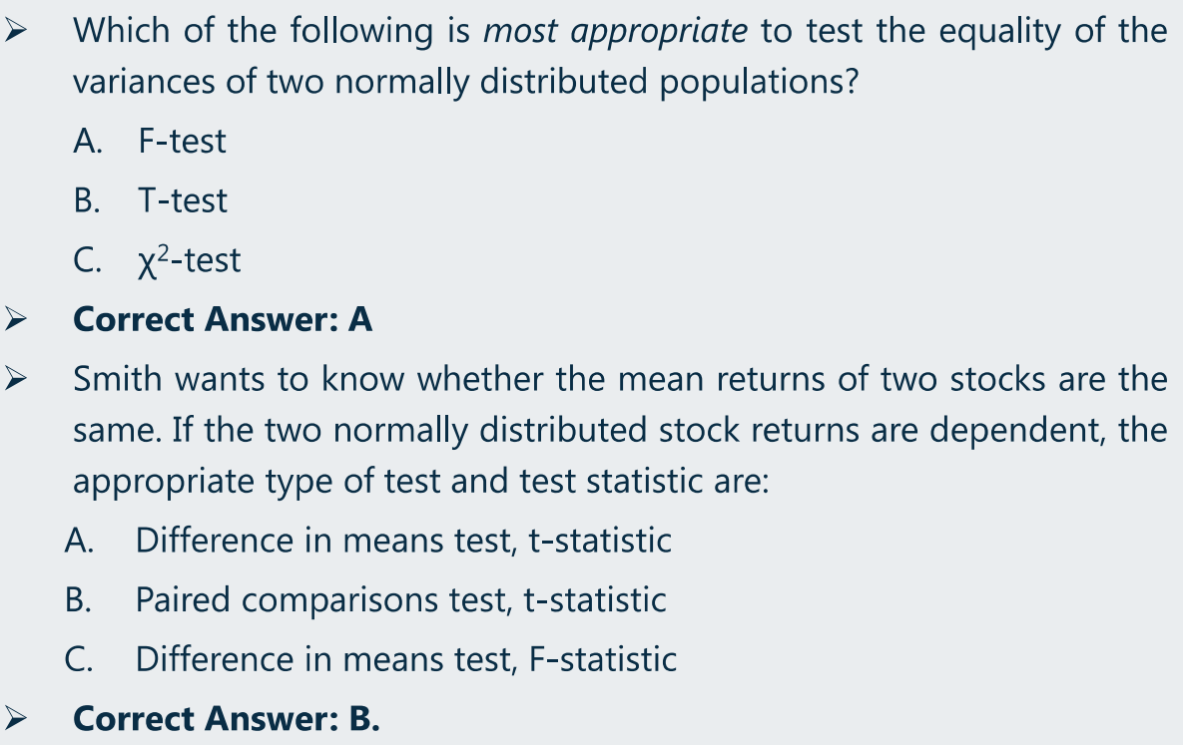1187x745 pixels.
Task: Click the word "variances" in the first question
Action: 144,82
